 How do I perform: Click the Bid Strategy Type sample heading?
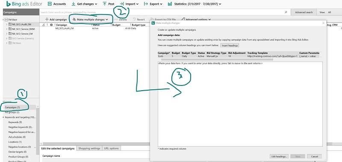216,53
